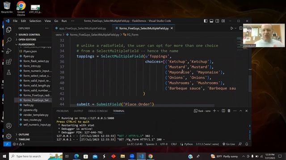
Task: Create a new terminal with plus icon
Action: (214, 111)
